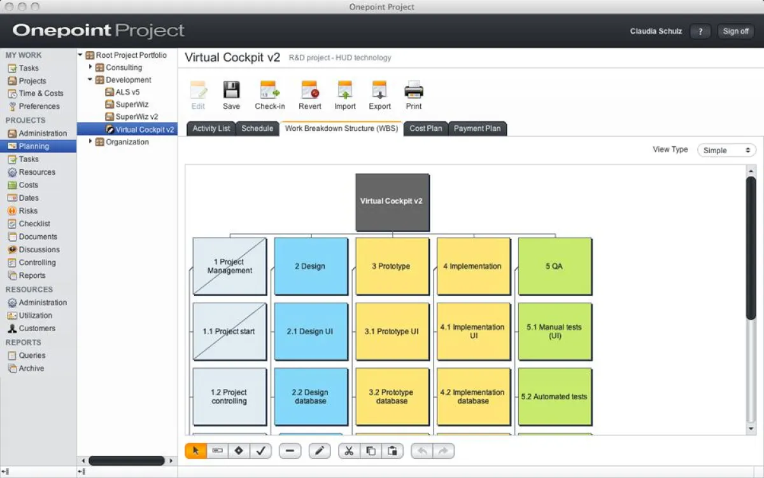Click the minus remove tool
The image size is (764, 478).
coord(290,451)
